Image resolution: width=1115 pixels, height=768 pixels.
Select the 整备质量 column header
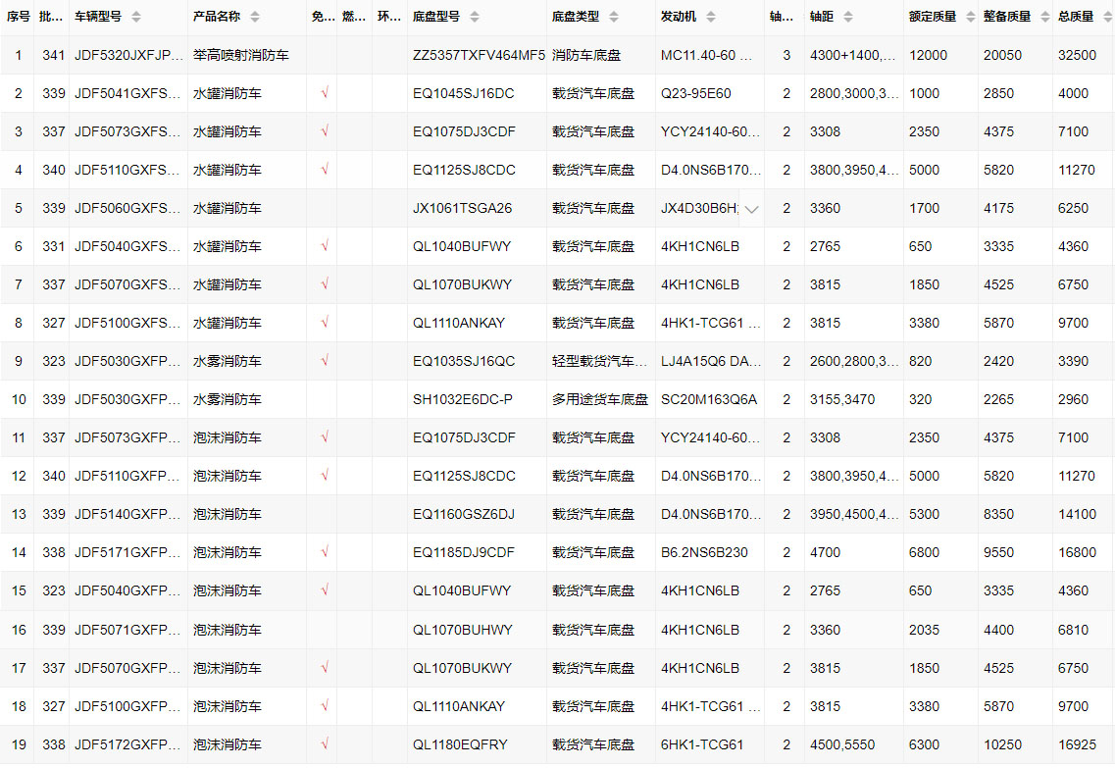1007,17
